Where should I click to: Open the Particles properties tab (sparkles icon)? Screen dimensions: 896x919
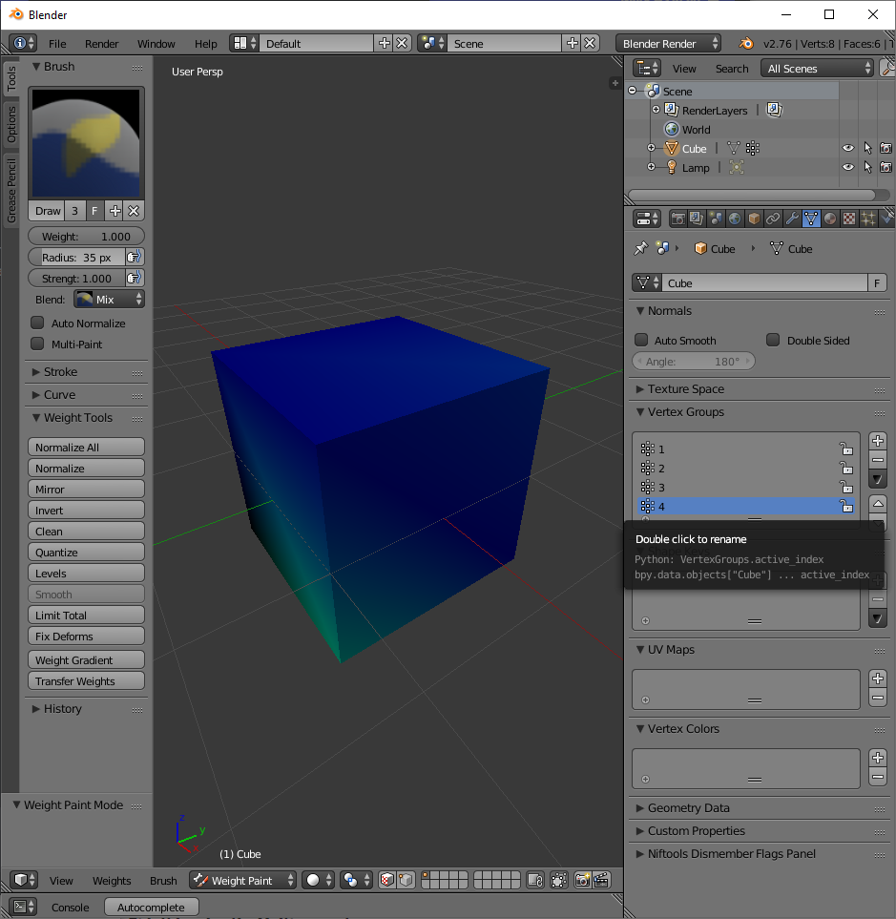pyautogui.click(x=868, y=219)
